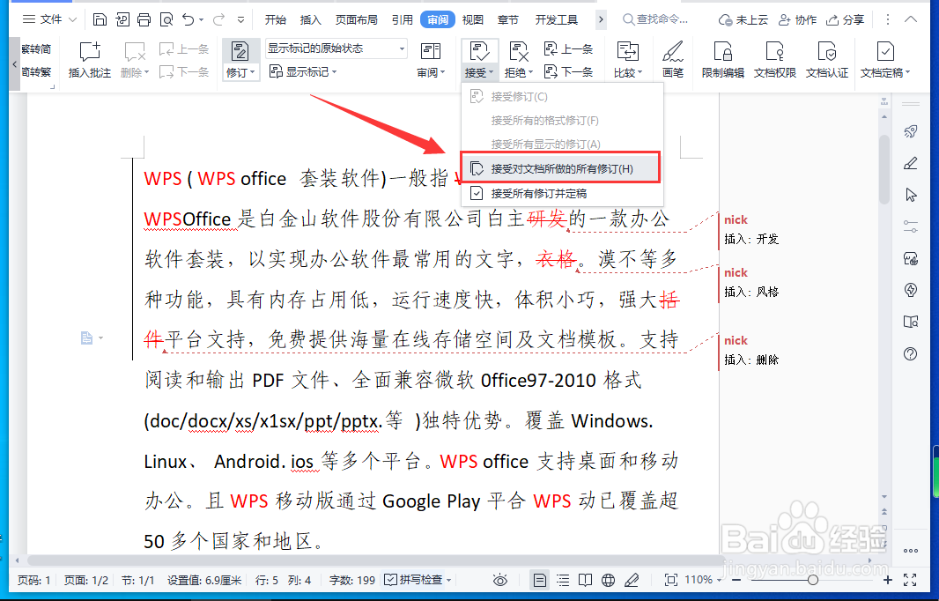Click 未上云 cloud status button
Screen dimensions: 939x601
click(x=743, y=19)
